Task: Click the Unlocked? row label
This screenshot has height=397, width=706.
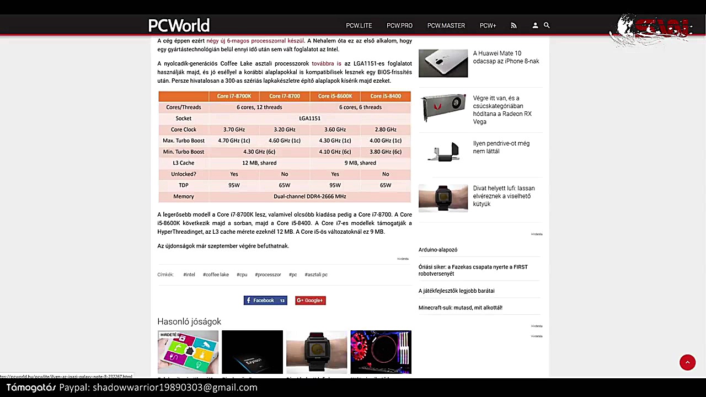Action: pos(184,174)
